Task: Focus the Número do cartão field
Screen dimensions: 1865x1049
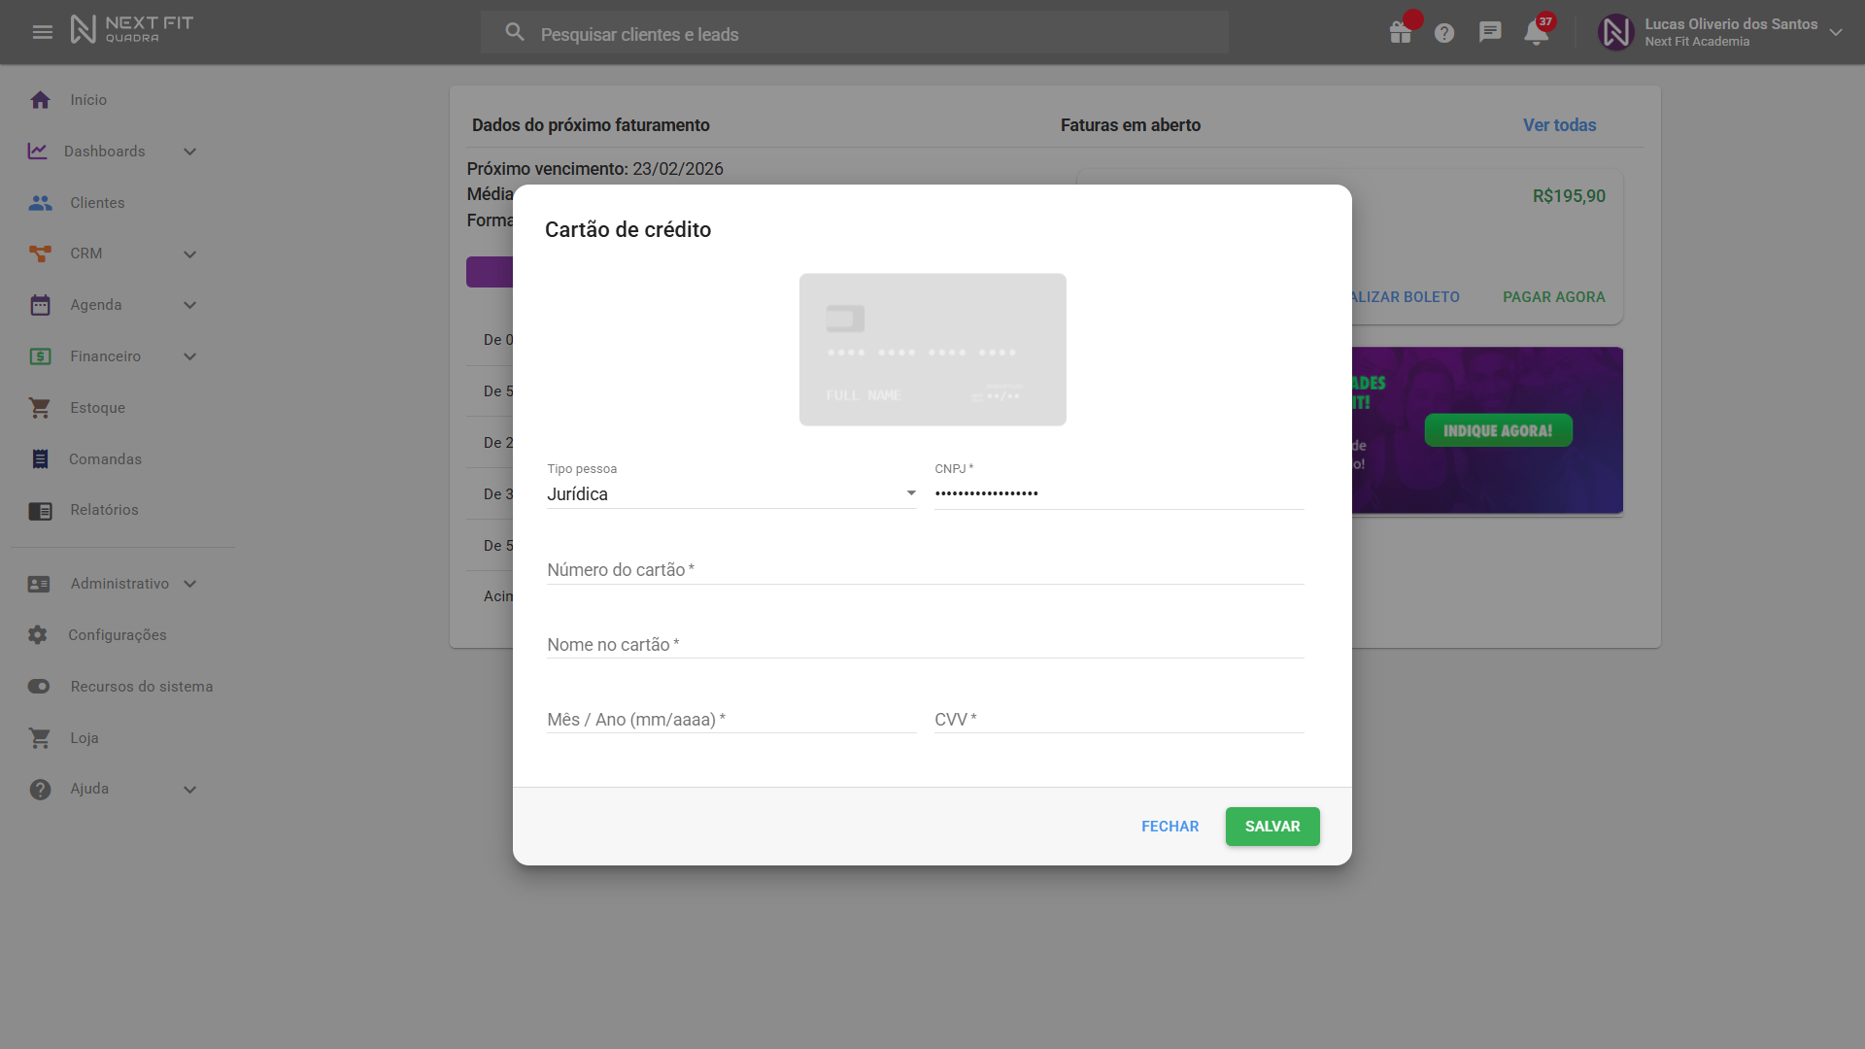Action: [x=924, y=570]
